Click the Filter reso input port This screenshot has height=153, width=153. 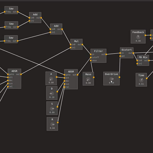(x=91, y=60)
